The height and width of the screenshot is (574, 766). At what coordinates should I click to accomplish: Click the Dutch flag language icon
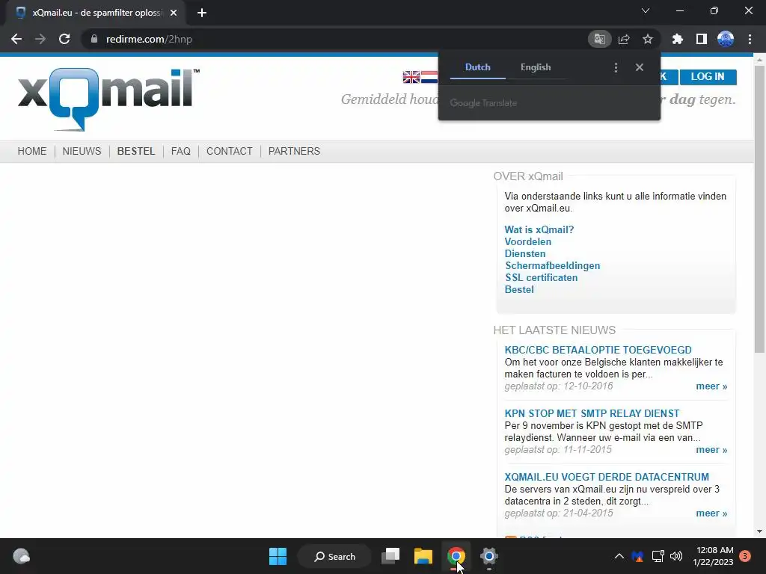pyautogui.click(x=429, y=77)
